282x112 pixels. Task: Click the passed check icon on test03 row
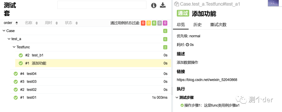(16, 81)
